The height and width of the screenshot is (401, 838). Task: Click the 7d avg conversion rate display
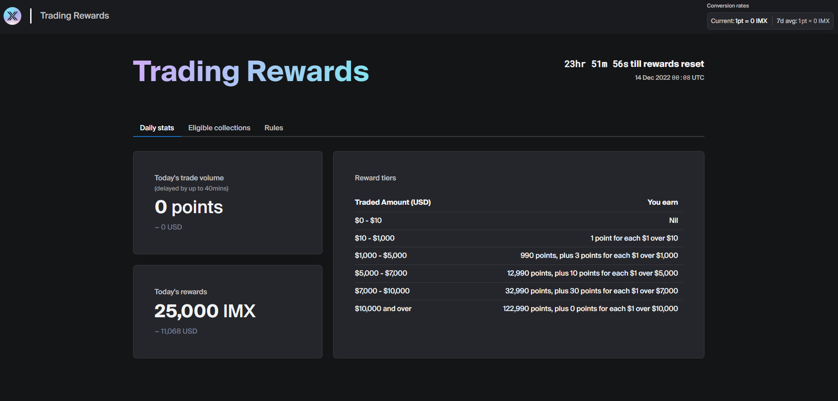[x=803, y=21]
